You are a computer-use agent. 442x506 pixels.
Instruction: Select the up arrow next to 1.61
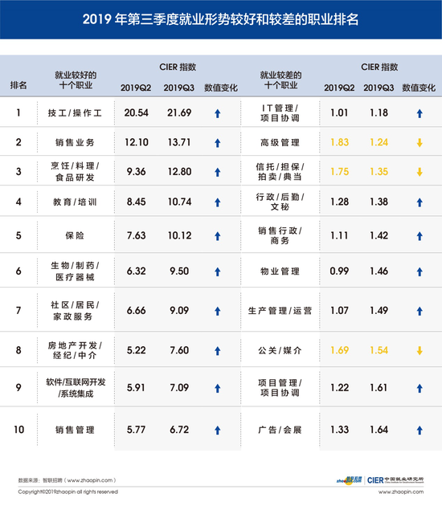419,389
